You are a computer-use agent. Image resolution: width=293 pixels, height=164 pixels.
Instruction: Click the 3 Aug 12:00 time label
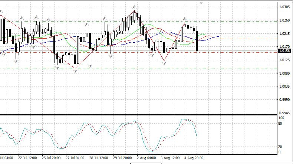pyautogui.click(x=170, y=158)
